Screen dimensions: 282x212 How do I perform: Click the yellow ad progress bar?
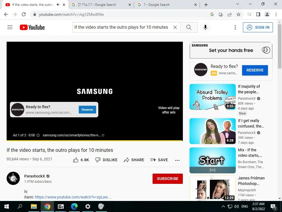[95, 140]
